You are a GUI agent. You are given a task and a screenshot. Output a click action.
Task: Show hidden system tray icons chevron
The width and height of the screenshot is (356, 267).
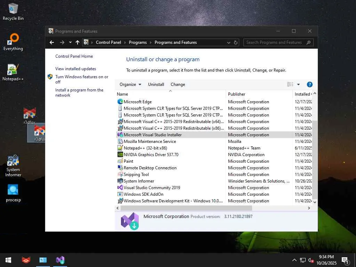pyautogui.click(x=294, y=260)
